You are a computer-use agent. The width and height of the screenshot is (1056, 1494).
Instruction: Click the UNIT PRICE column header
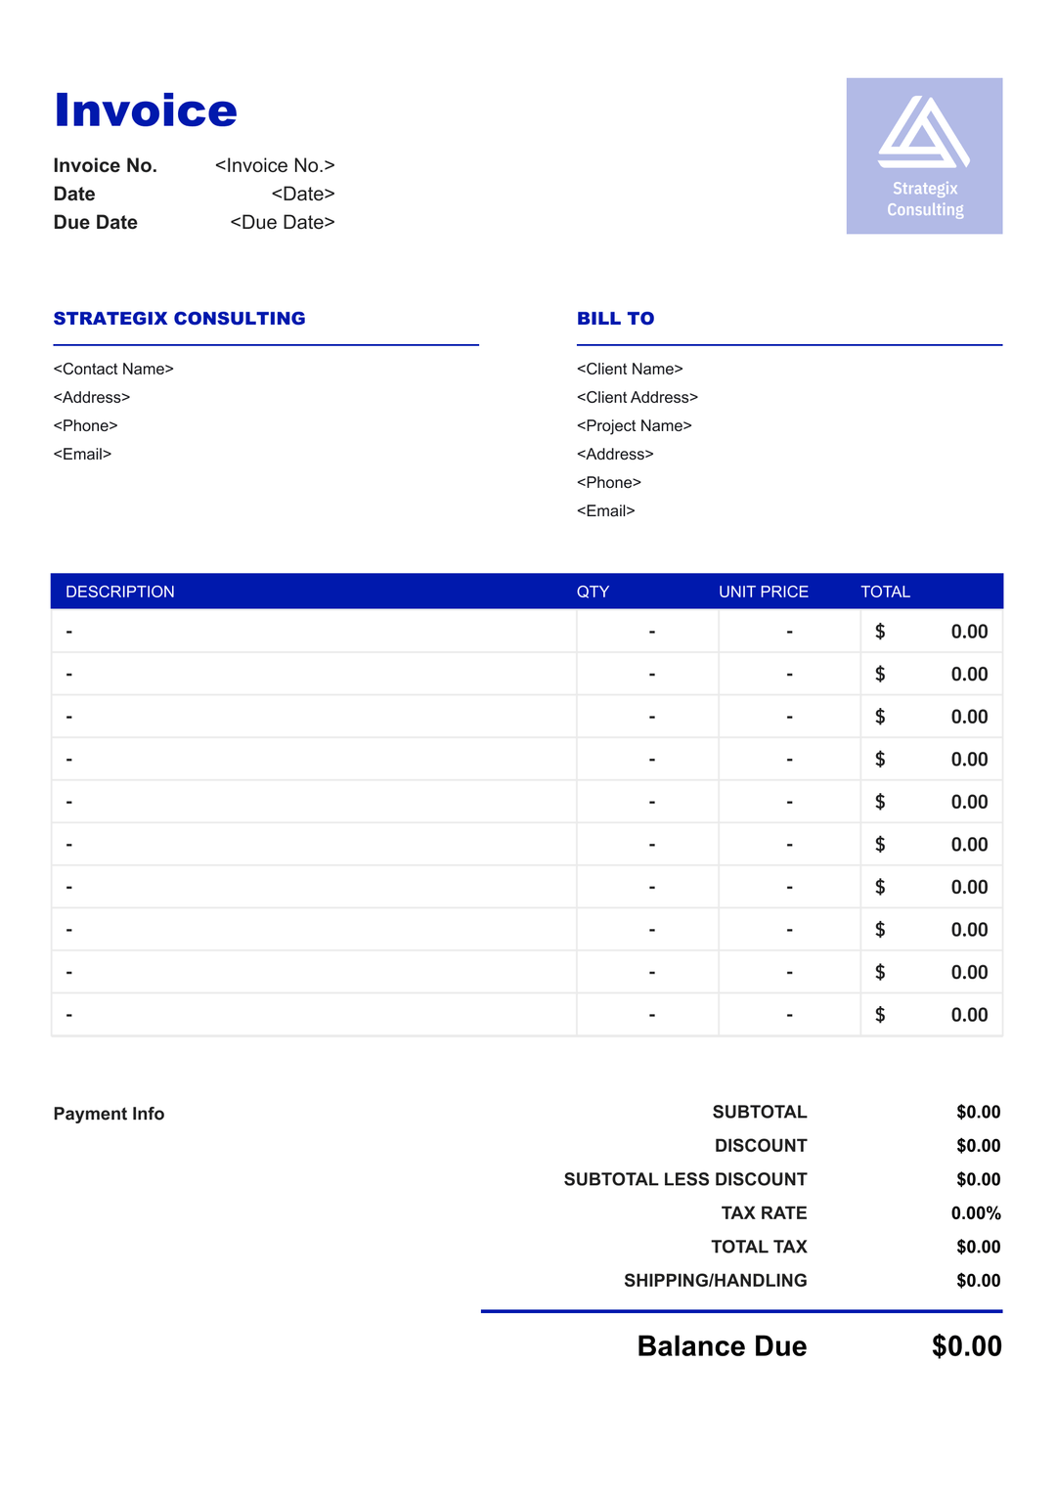coord(764,593)
